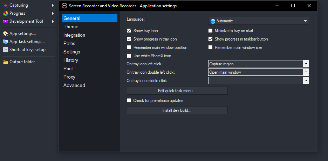328x161 pixels.
Task: Close the Application settings window
Action: (x=309, y=6)
